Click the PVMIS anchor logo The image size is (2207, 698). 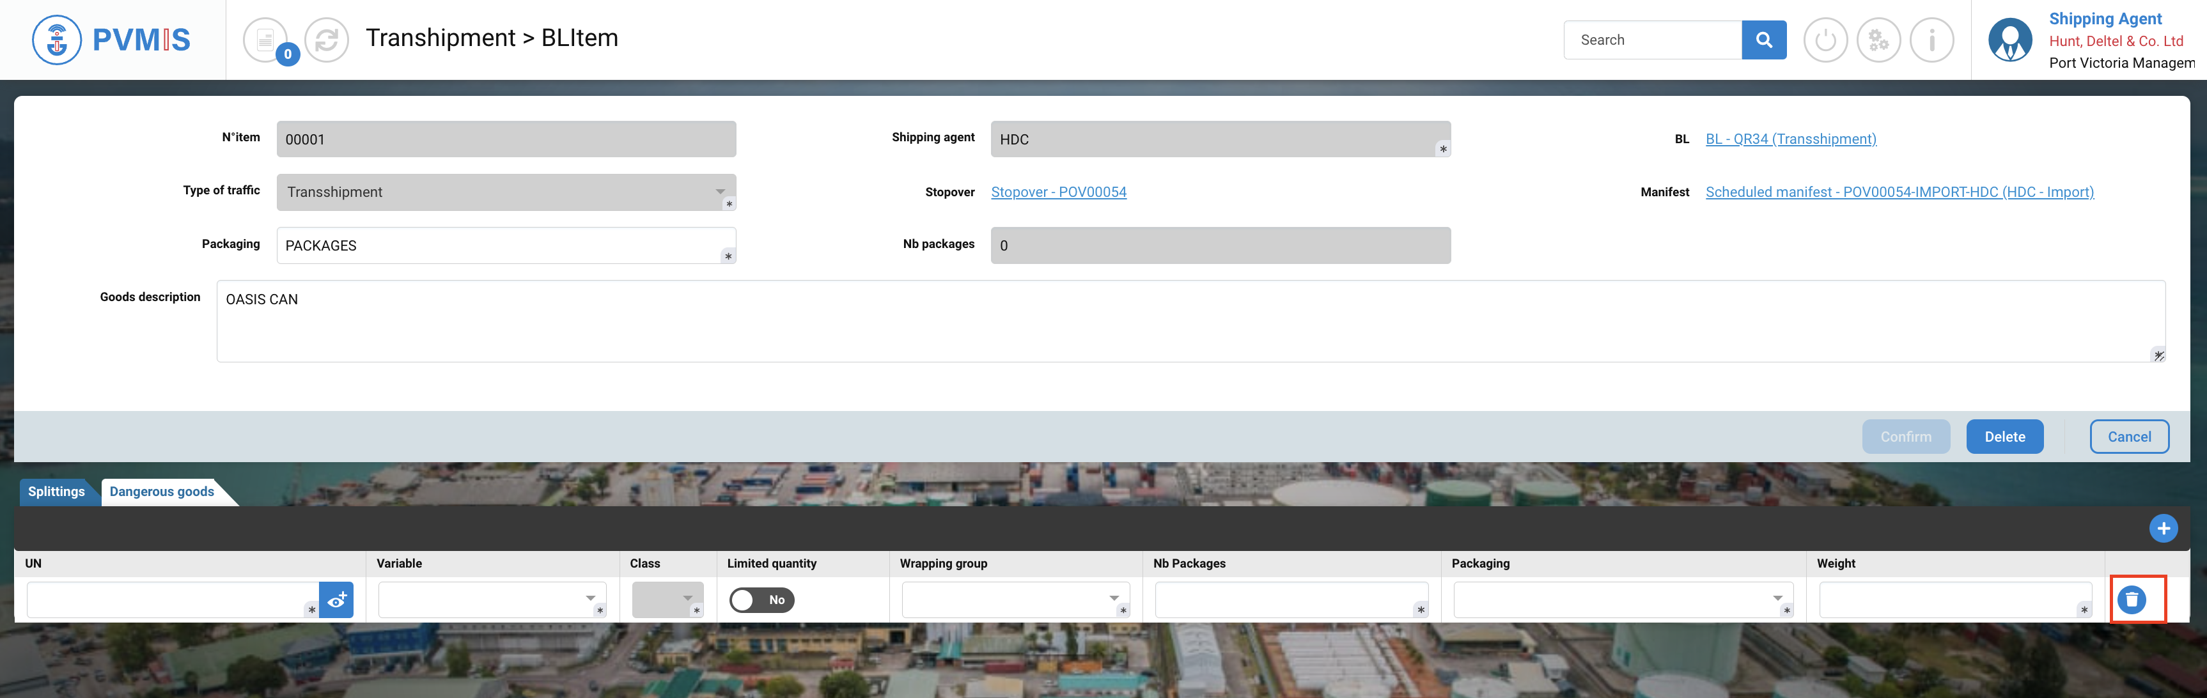pos(56,40)
